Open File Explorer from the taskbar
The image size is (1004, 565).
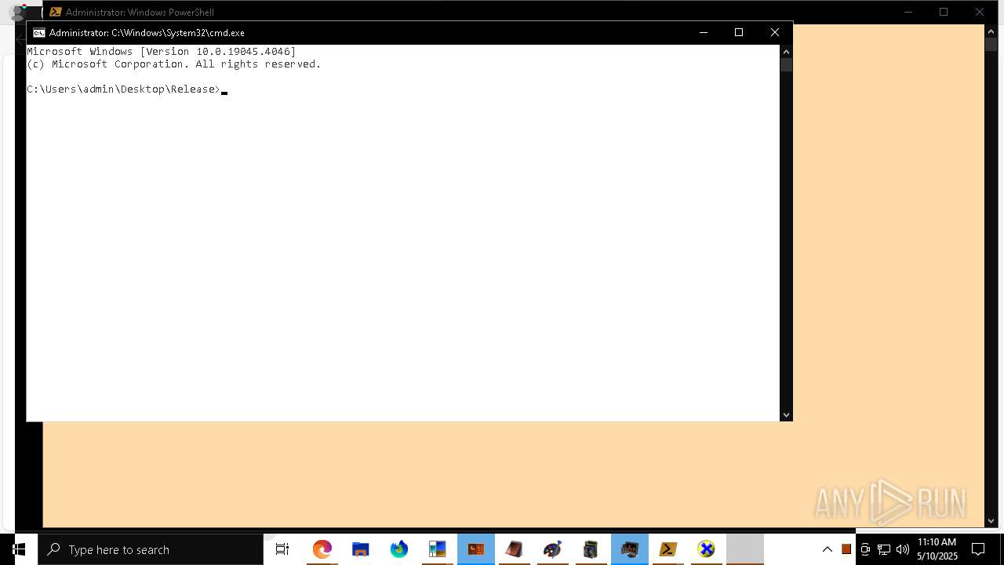[361, 549]
